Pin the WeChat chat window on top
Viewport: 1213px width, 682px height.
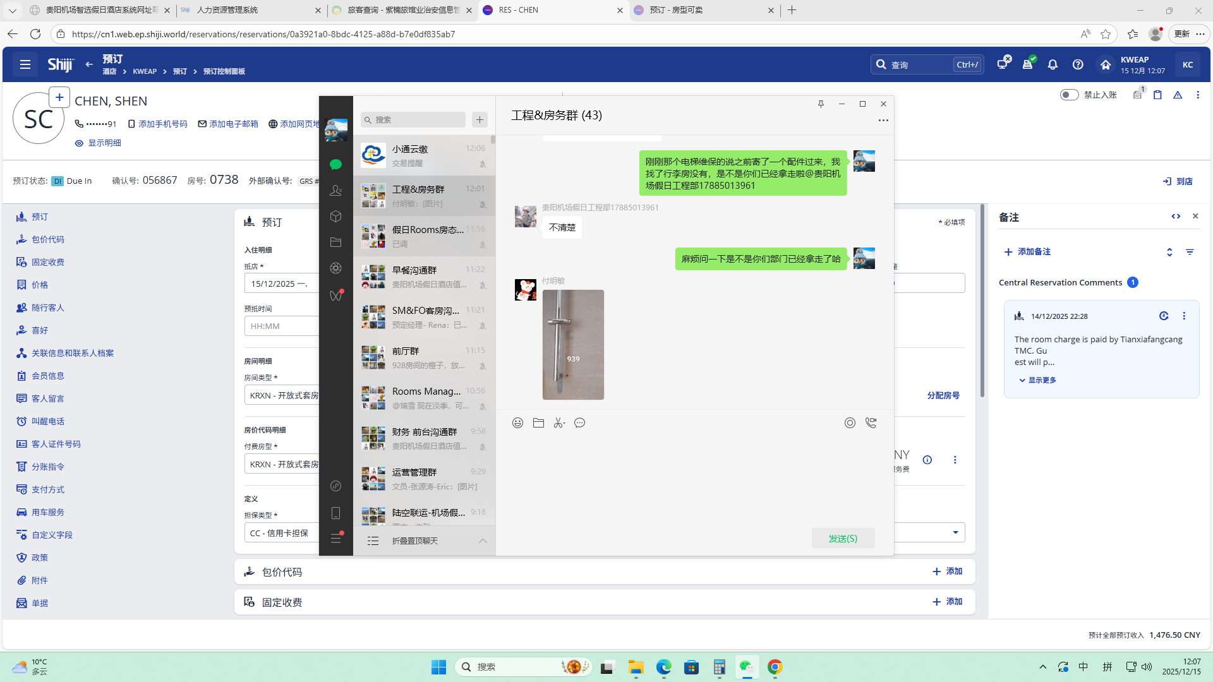[821, 104]
